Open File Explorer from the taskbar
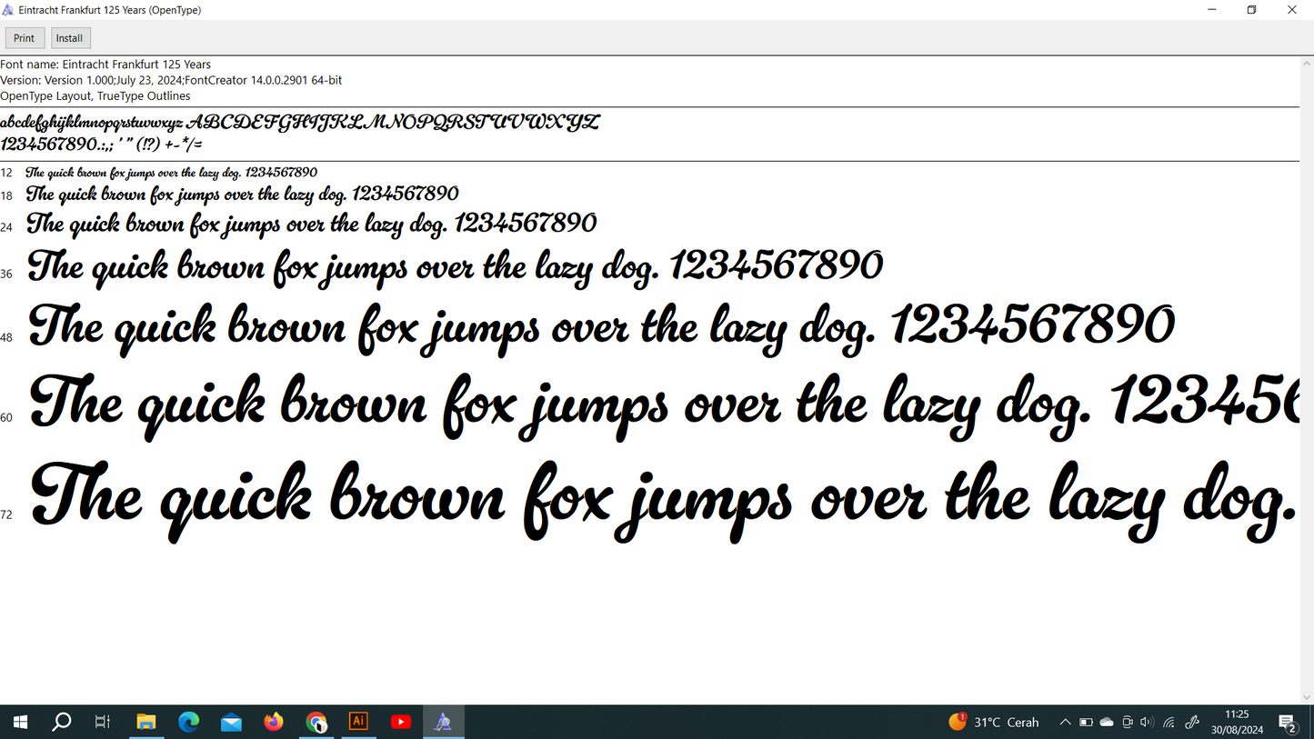 tap(146, 722)
